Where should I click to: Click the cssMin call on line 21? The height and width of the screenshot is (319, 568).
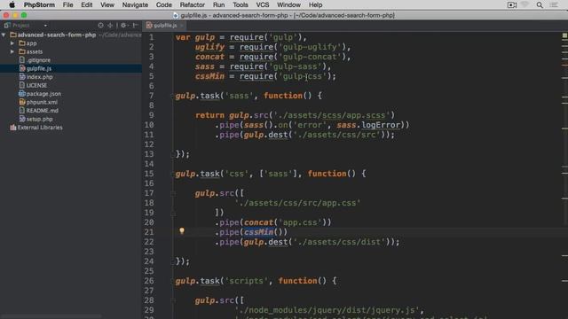258,232
